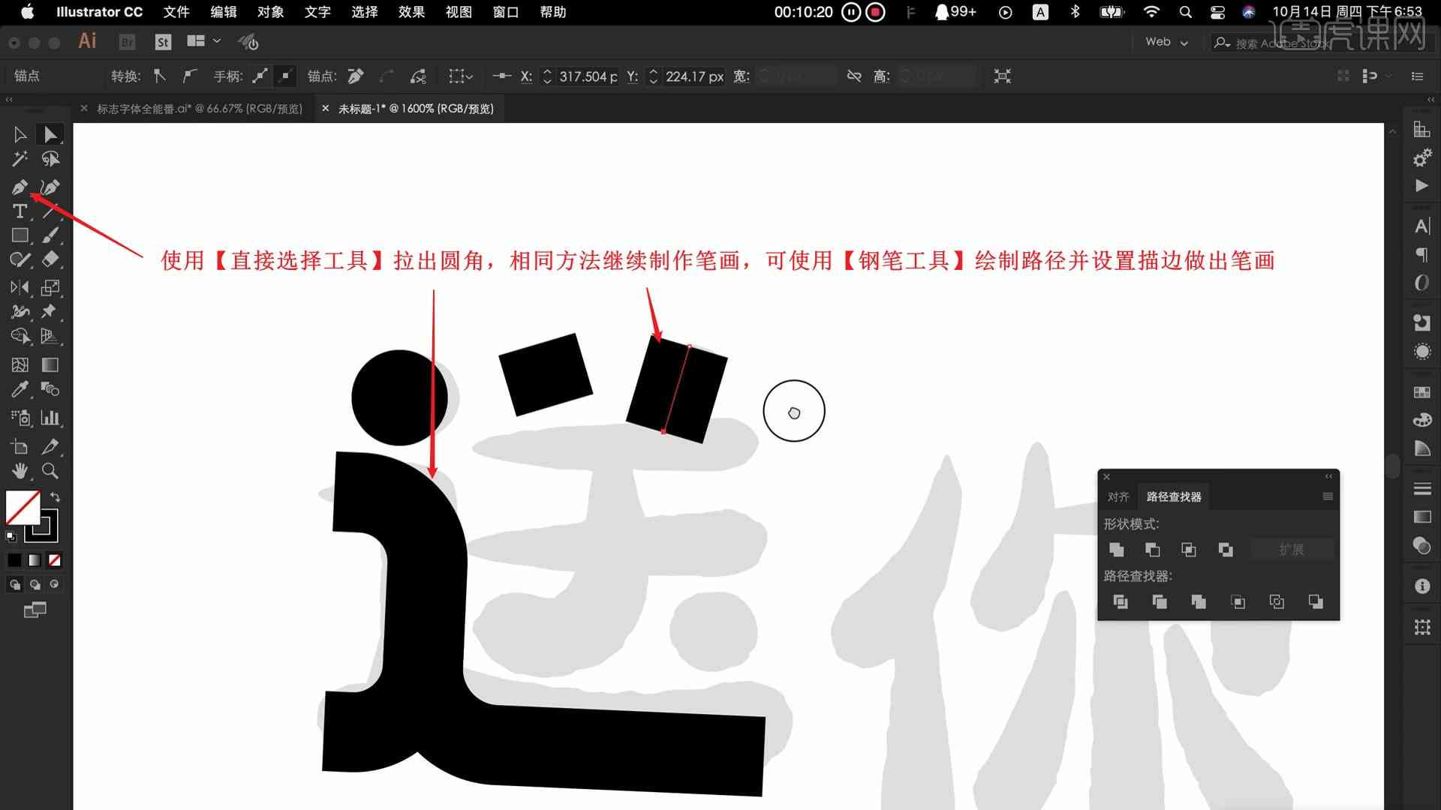
Task: Select the Direct Selection tool
Action: tap(49, 133)
